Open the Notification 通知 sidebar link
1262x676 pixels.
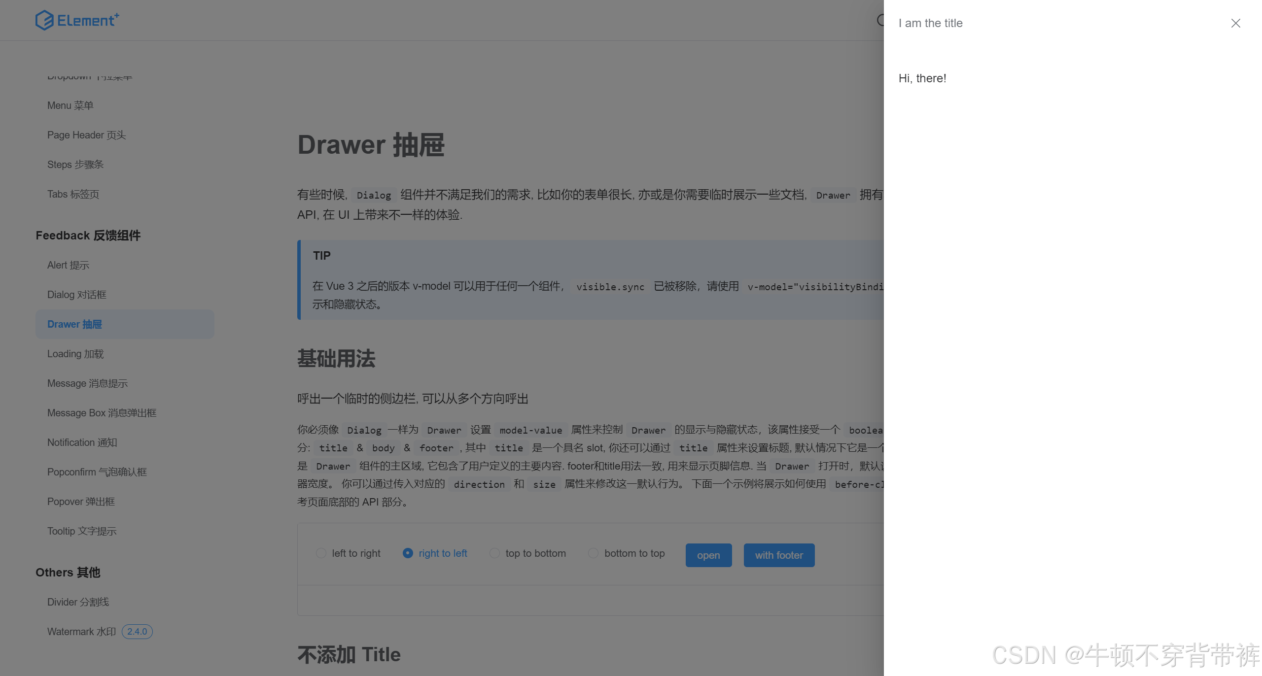pos(82,442)
